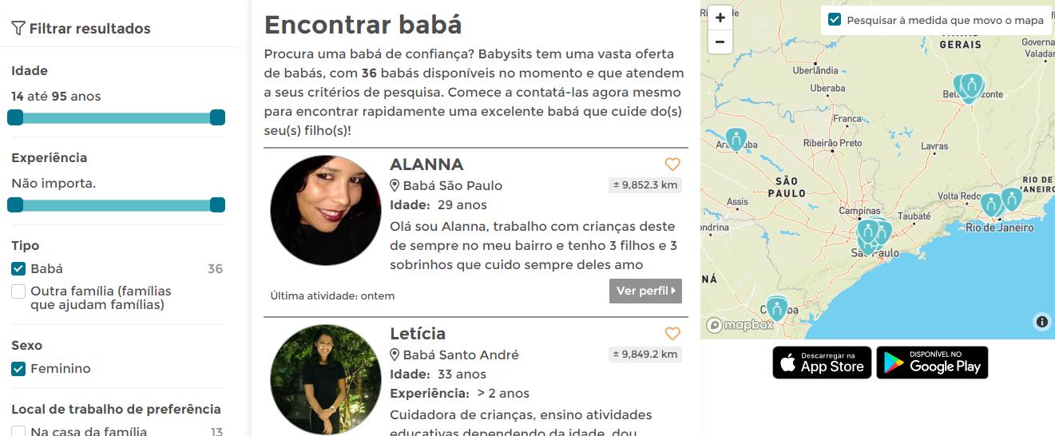Open the App Store download badge
Screen dimensions: 1055x436
pyautogui.click(x=822, y=363)
